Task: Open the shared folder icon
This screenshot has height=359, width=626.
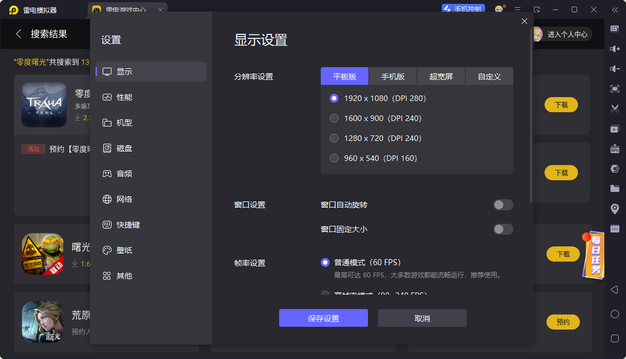Action: [615, 189]
